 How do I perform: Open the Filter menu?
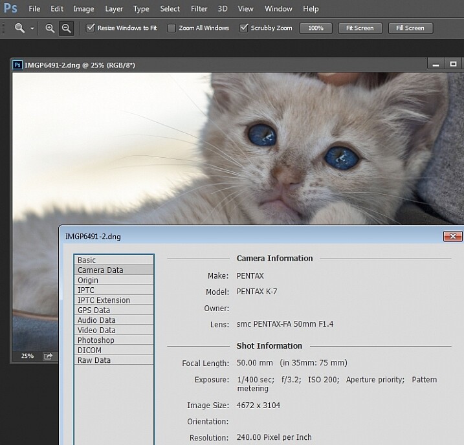point(199,9)
